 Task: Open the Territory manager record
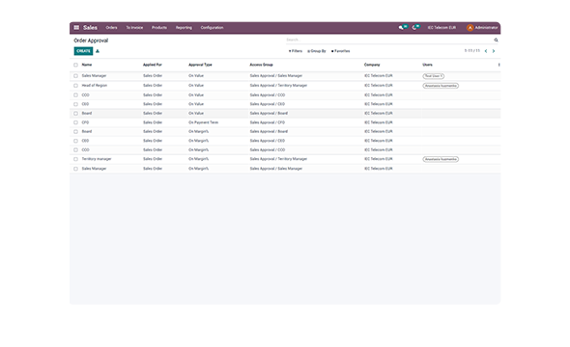tap(97, 159)
